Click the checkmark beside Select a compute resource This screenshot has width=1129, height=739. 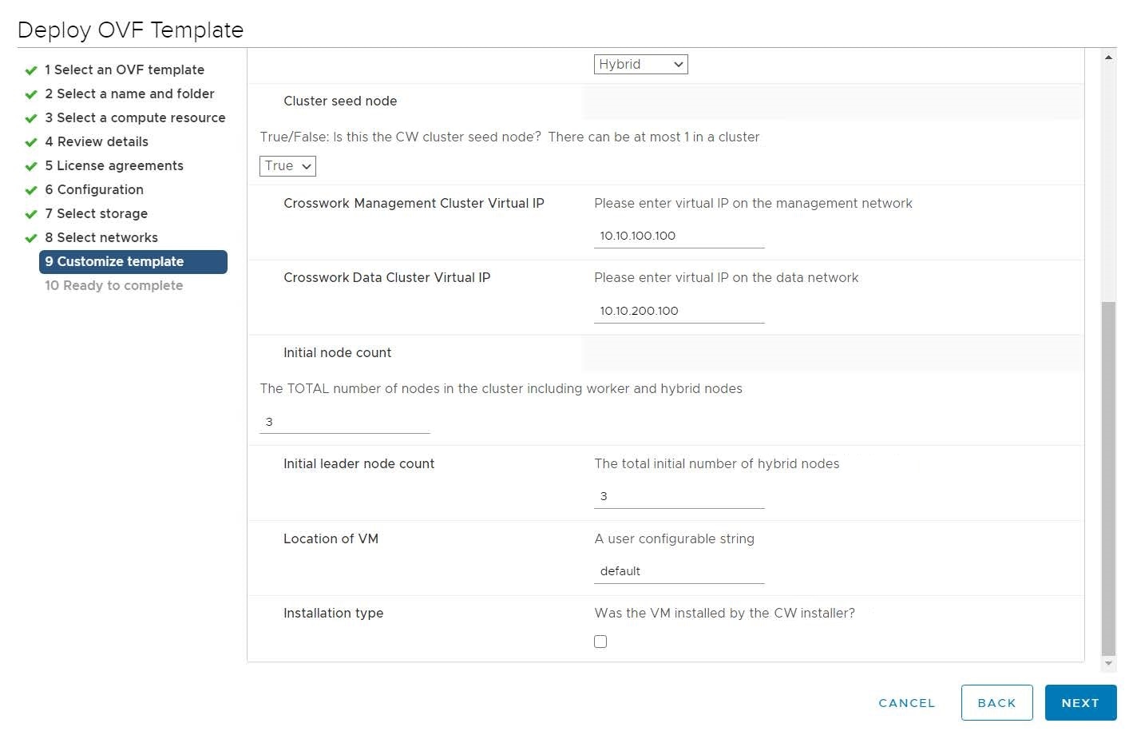tap(31, 118)
